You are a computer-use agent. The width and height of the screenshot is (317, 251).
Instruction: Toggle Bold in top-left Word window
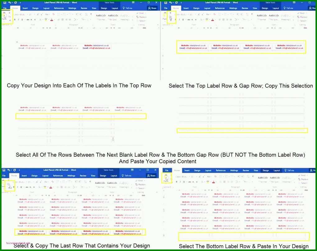[x=15, y=20]
